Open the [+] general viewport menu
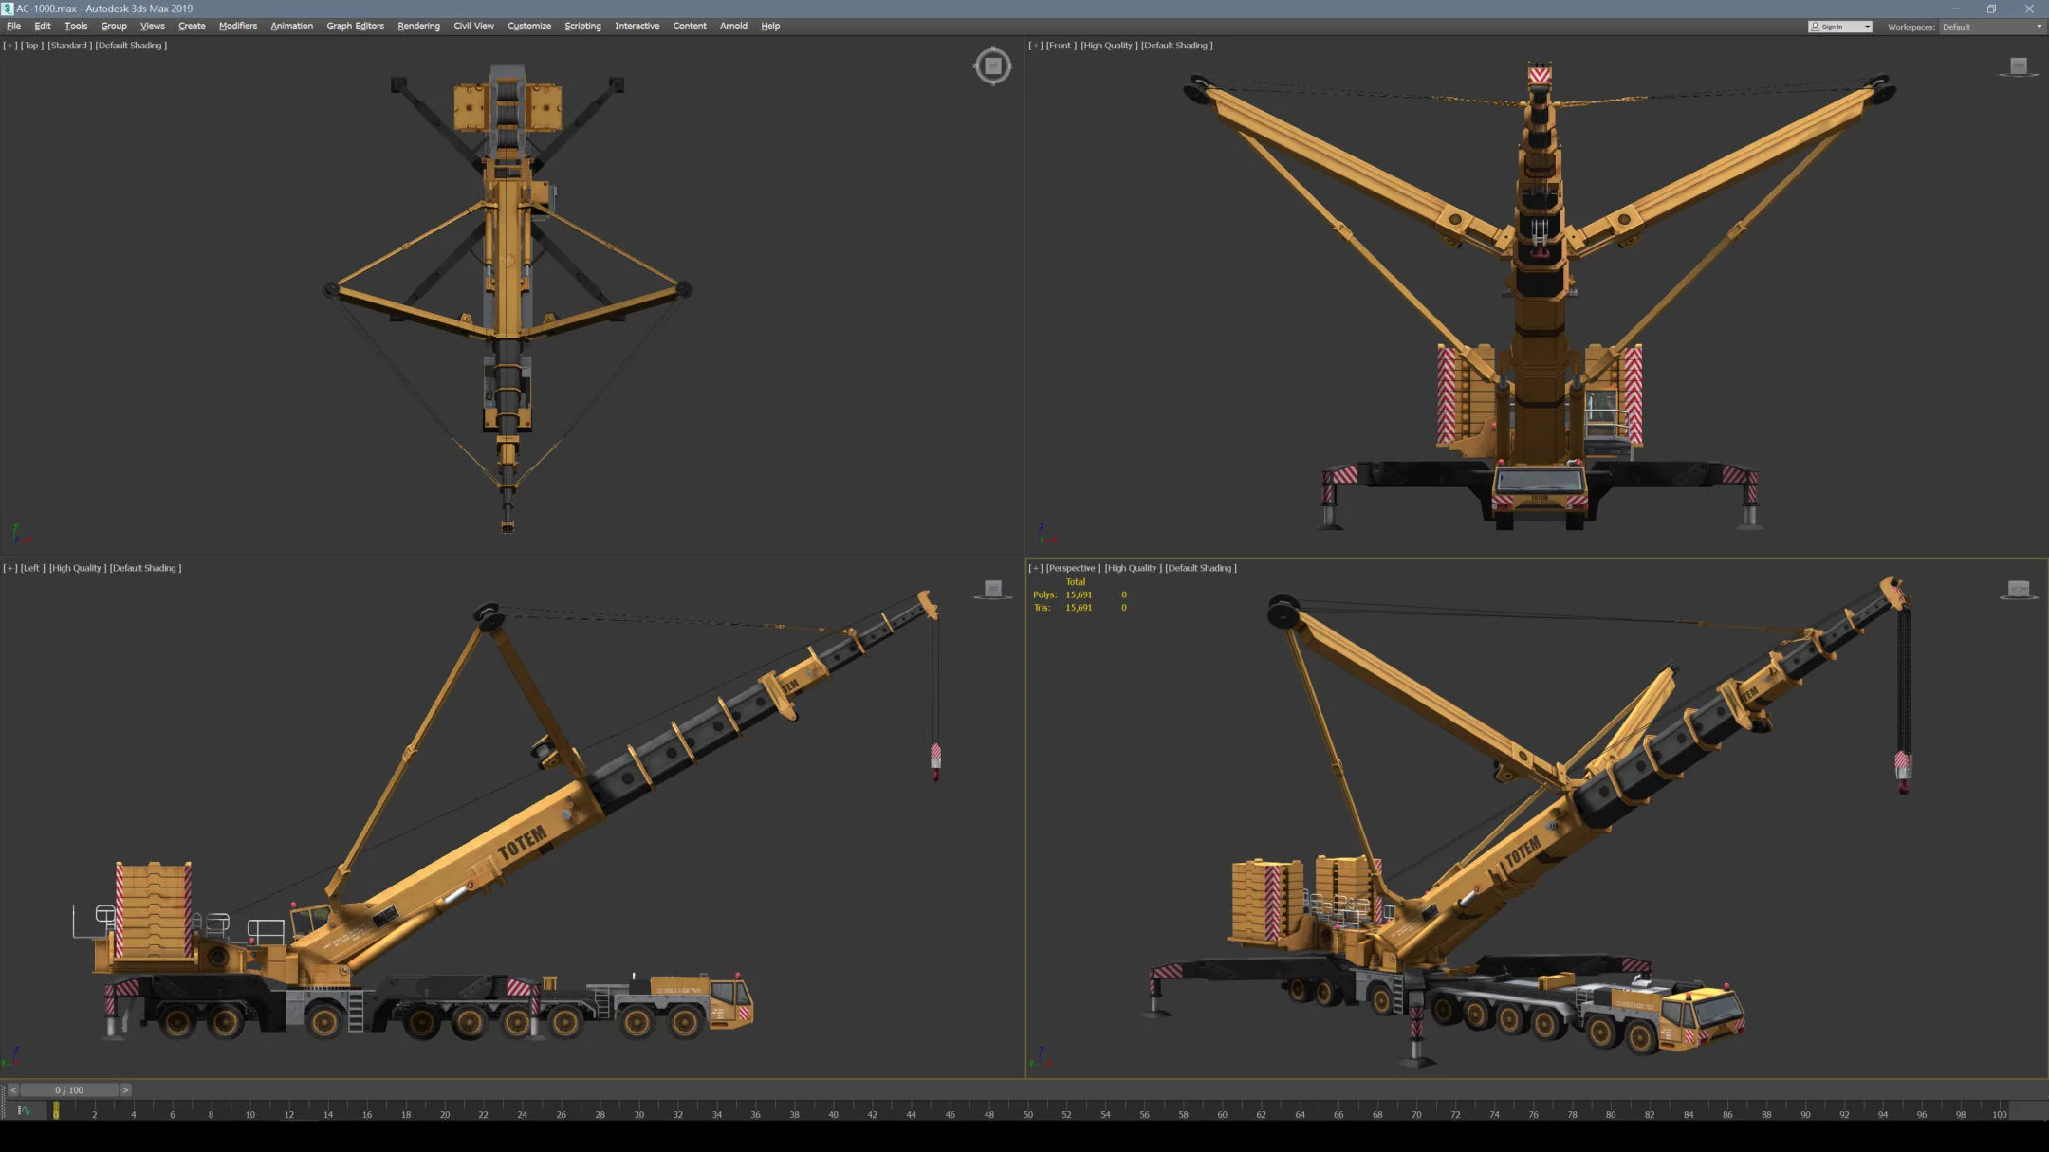Screen dimensions: 2049x1152 point(9,45)
